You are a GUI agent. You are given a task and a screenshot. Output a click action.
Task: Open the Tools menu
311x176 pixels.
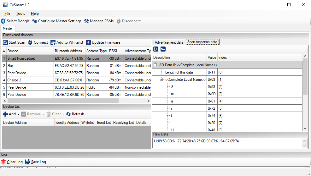pyautogui.click(x=21, y=14)
